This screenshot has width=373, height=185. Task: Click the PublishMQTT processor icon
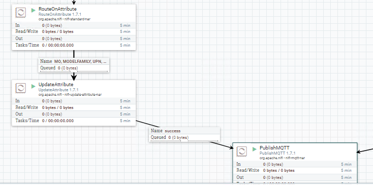click(x=242, y=151)
